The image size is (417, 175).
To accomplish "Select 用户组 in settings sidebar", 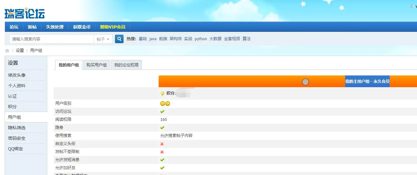I will coord(26,117).
